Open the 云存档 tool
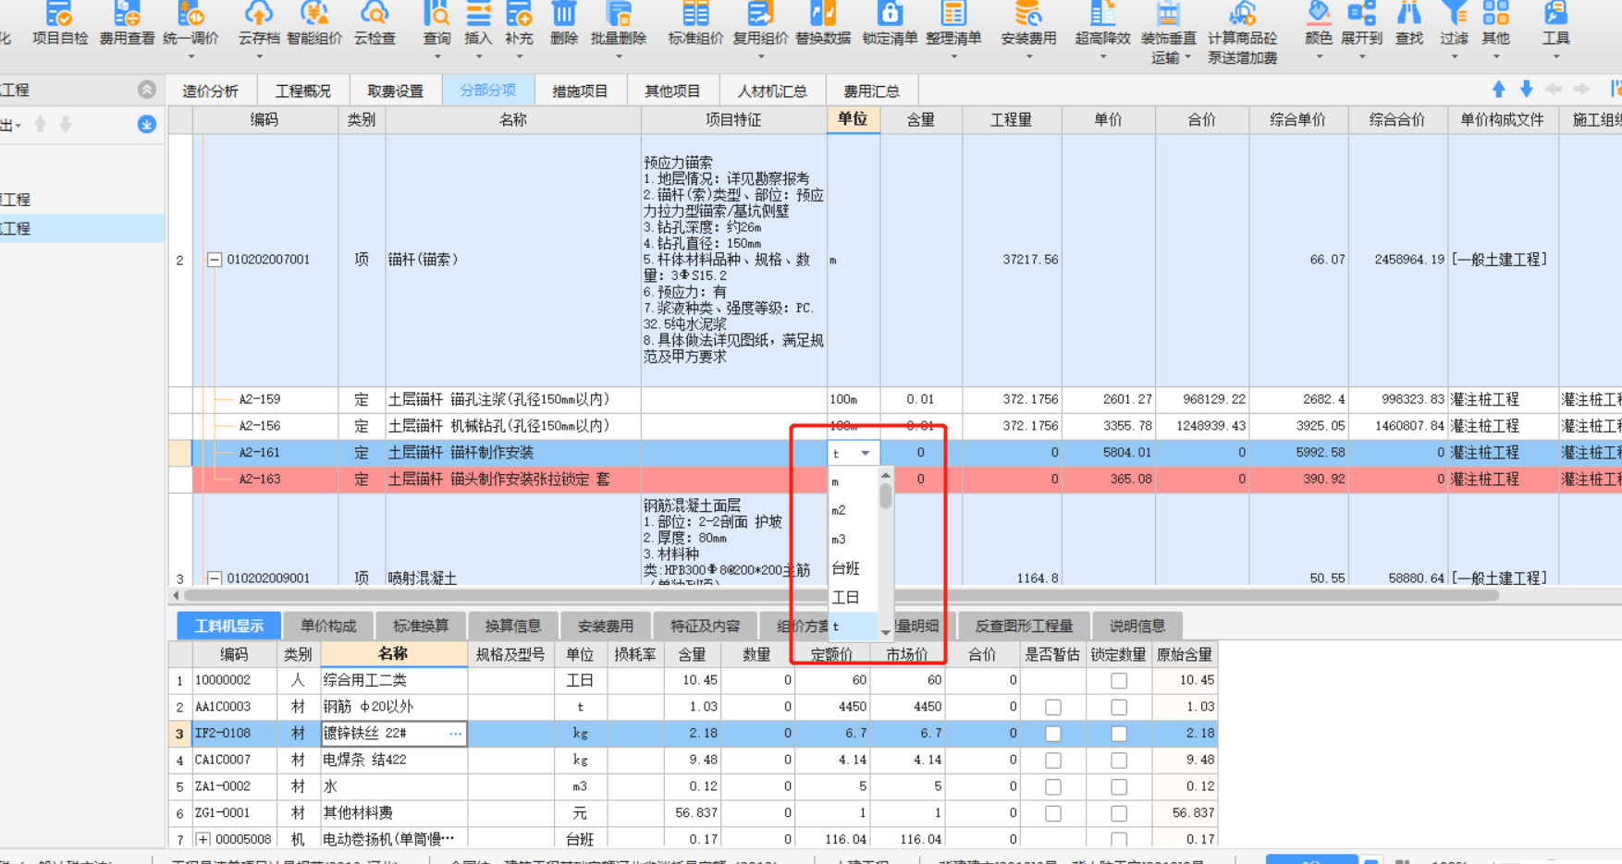This screenshot has width=1622, height=864. point(258,14)
